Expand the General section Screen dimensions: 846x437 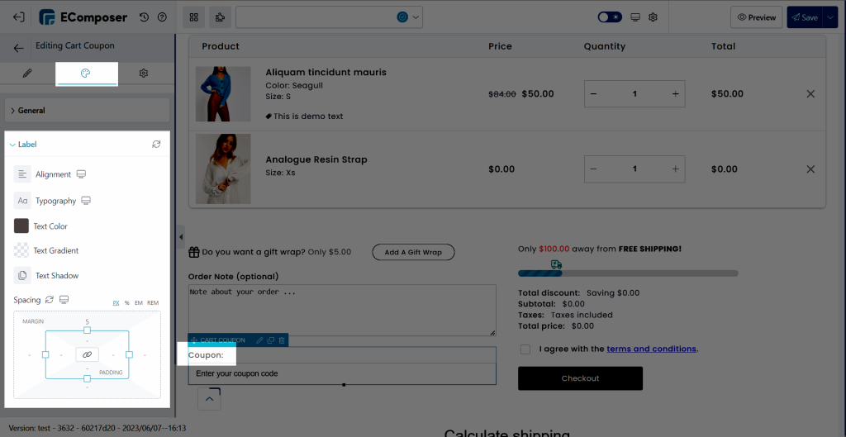tap(88, 110)
